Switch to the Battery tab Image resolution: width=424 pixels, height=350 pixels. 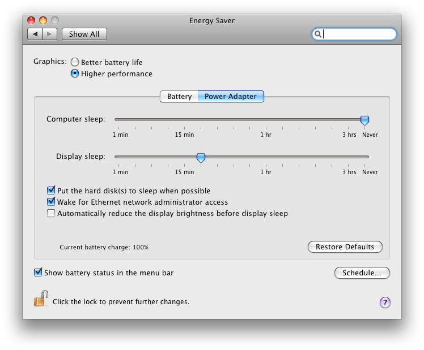(179, 96)
